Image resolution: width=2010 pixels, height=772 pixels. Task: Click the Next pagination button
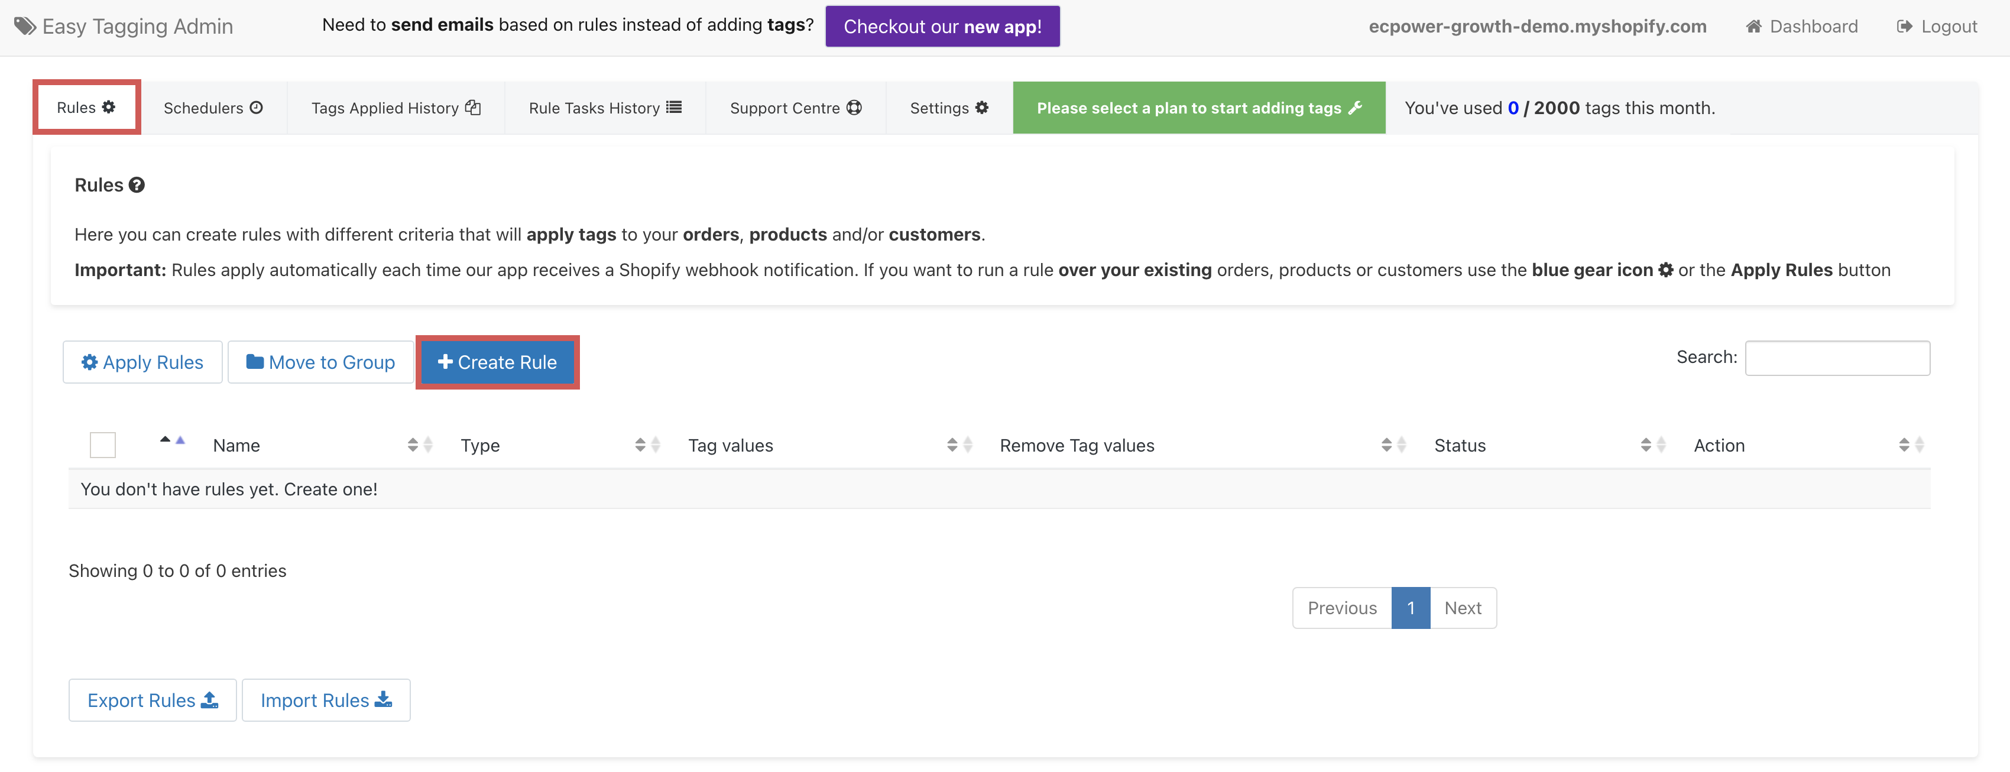1463,608
